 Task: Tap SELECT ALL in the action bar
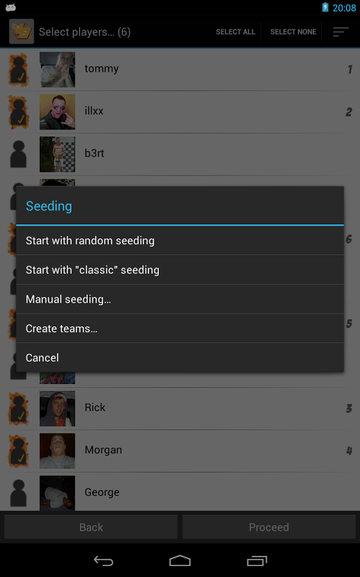click(235, 31)
